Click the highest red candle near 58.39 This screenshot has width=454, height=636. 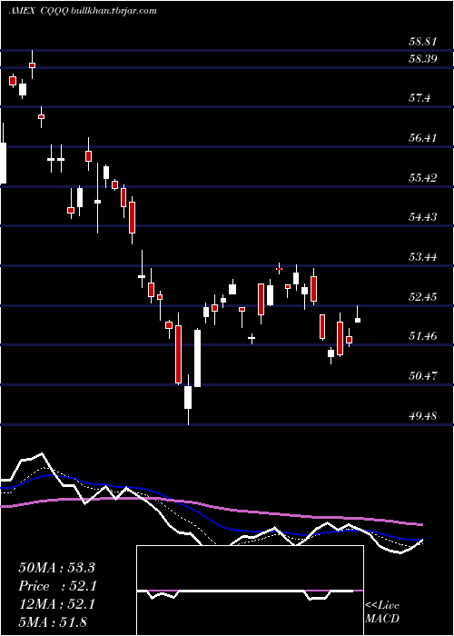click(x=33, y=65)
